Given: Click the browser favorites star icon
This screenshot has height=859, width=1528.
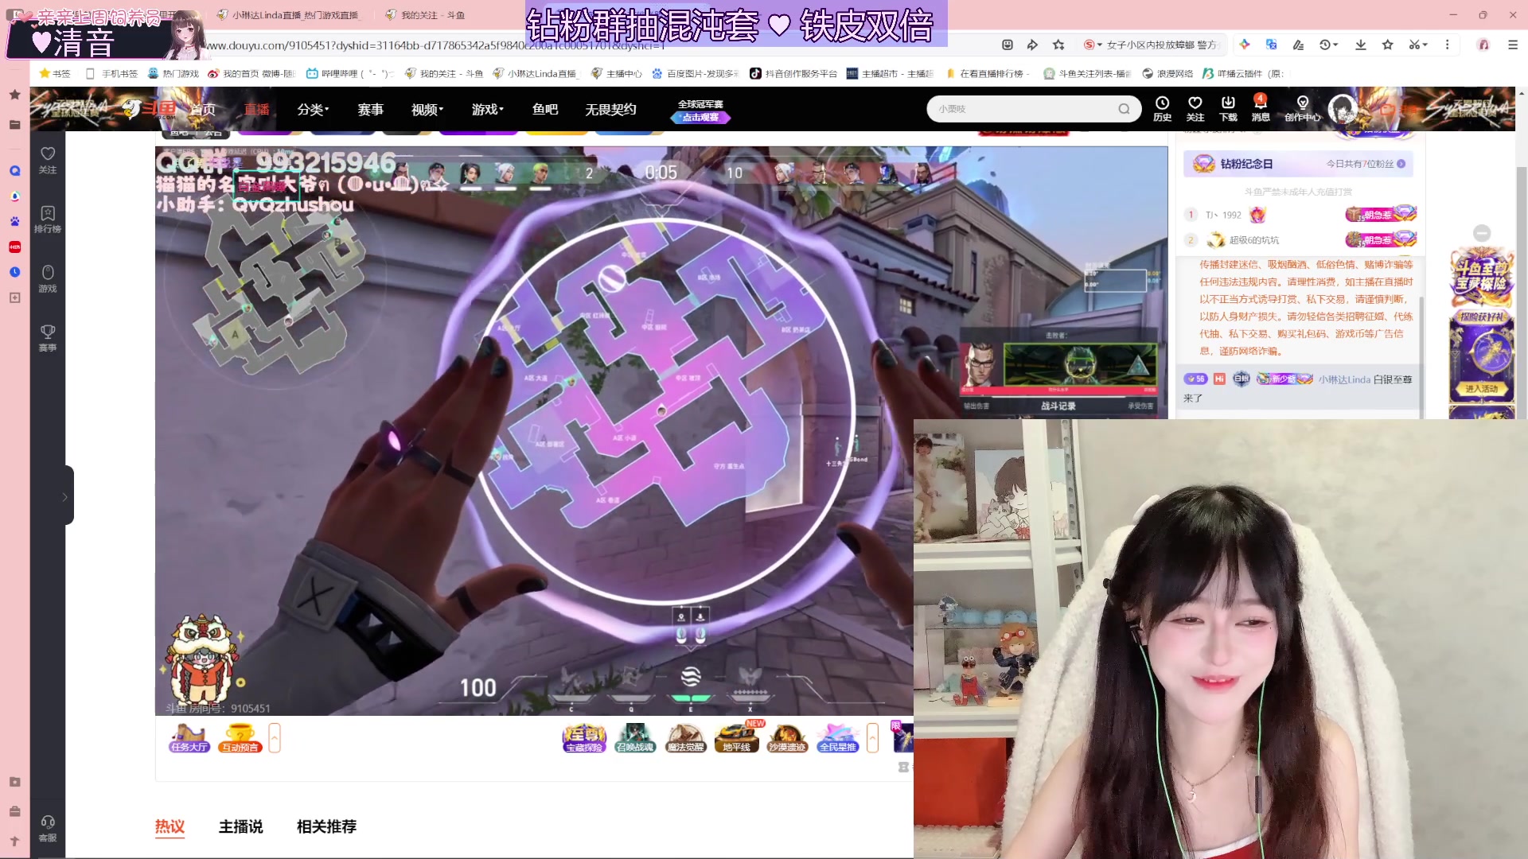Looking at the screenshot, I should pyautogui.click(x=1388, y=45).
